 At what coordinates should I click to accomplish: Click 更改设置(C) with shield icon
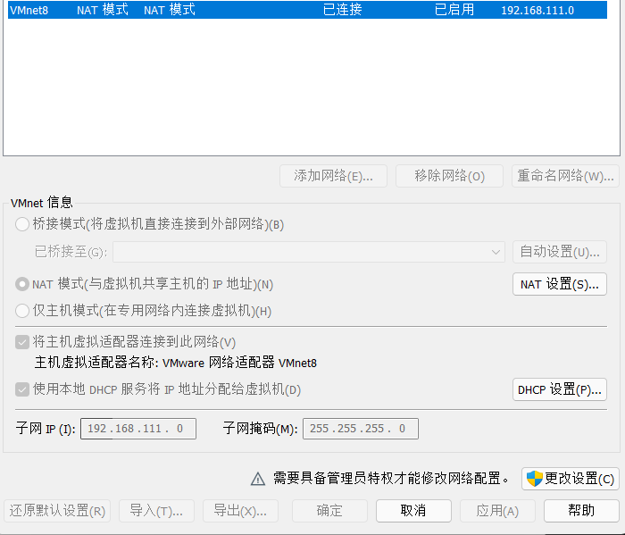[x=570, y=479]
